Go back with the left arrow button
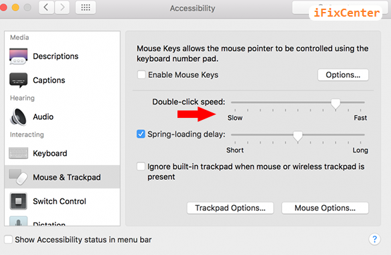Screen dimensions: 391x255 pos(47,8)
